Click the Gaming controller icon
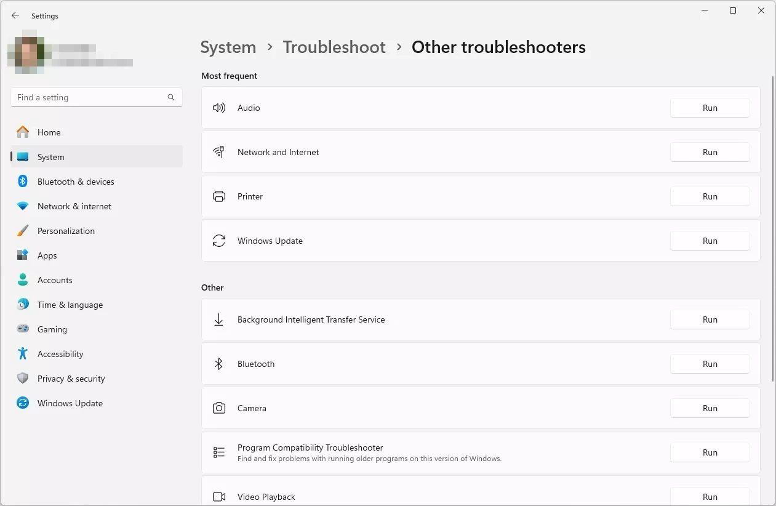Viewport: 776px width, 506px height. [23, 329]
